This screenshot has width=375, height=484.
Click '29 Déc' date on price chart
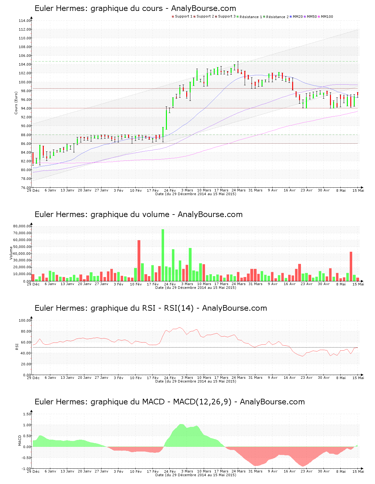click(x=33, y=190)
